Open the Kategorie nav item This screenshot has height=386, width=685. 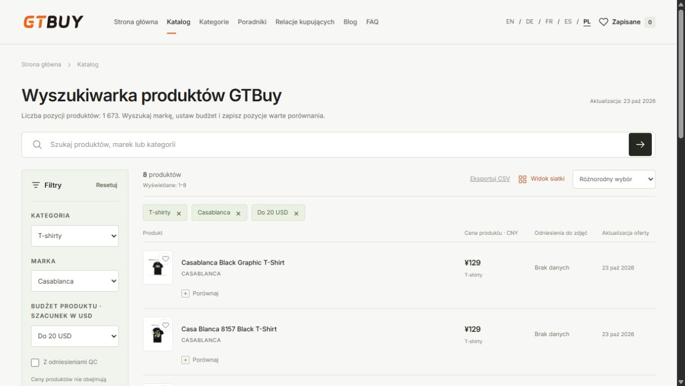(x=214, y=22)
